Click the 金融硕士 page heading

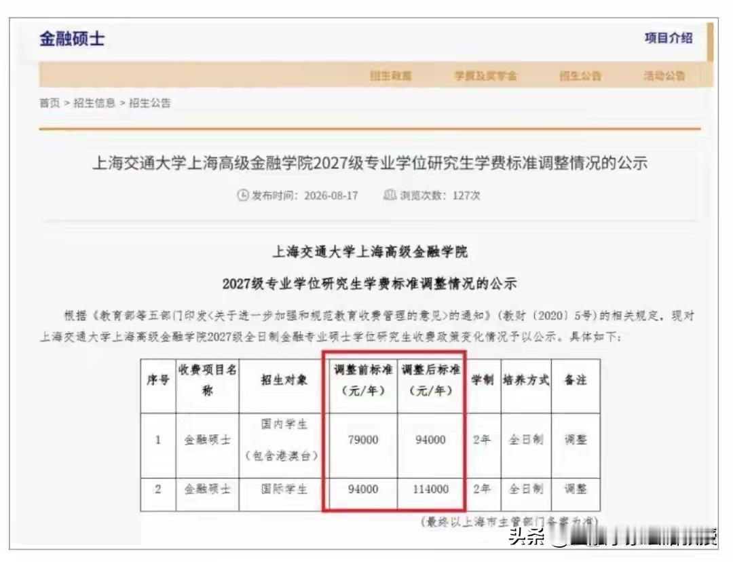(x=72, y=38)
